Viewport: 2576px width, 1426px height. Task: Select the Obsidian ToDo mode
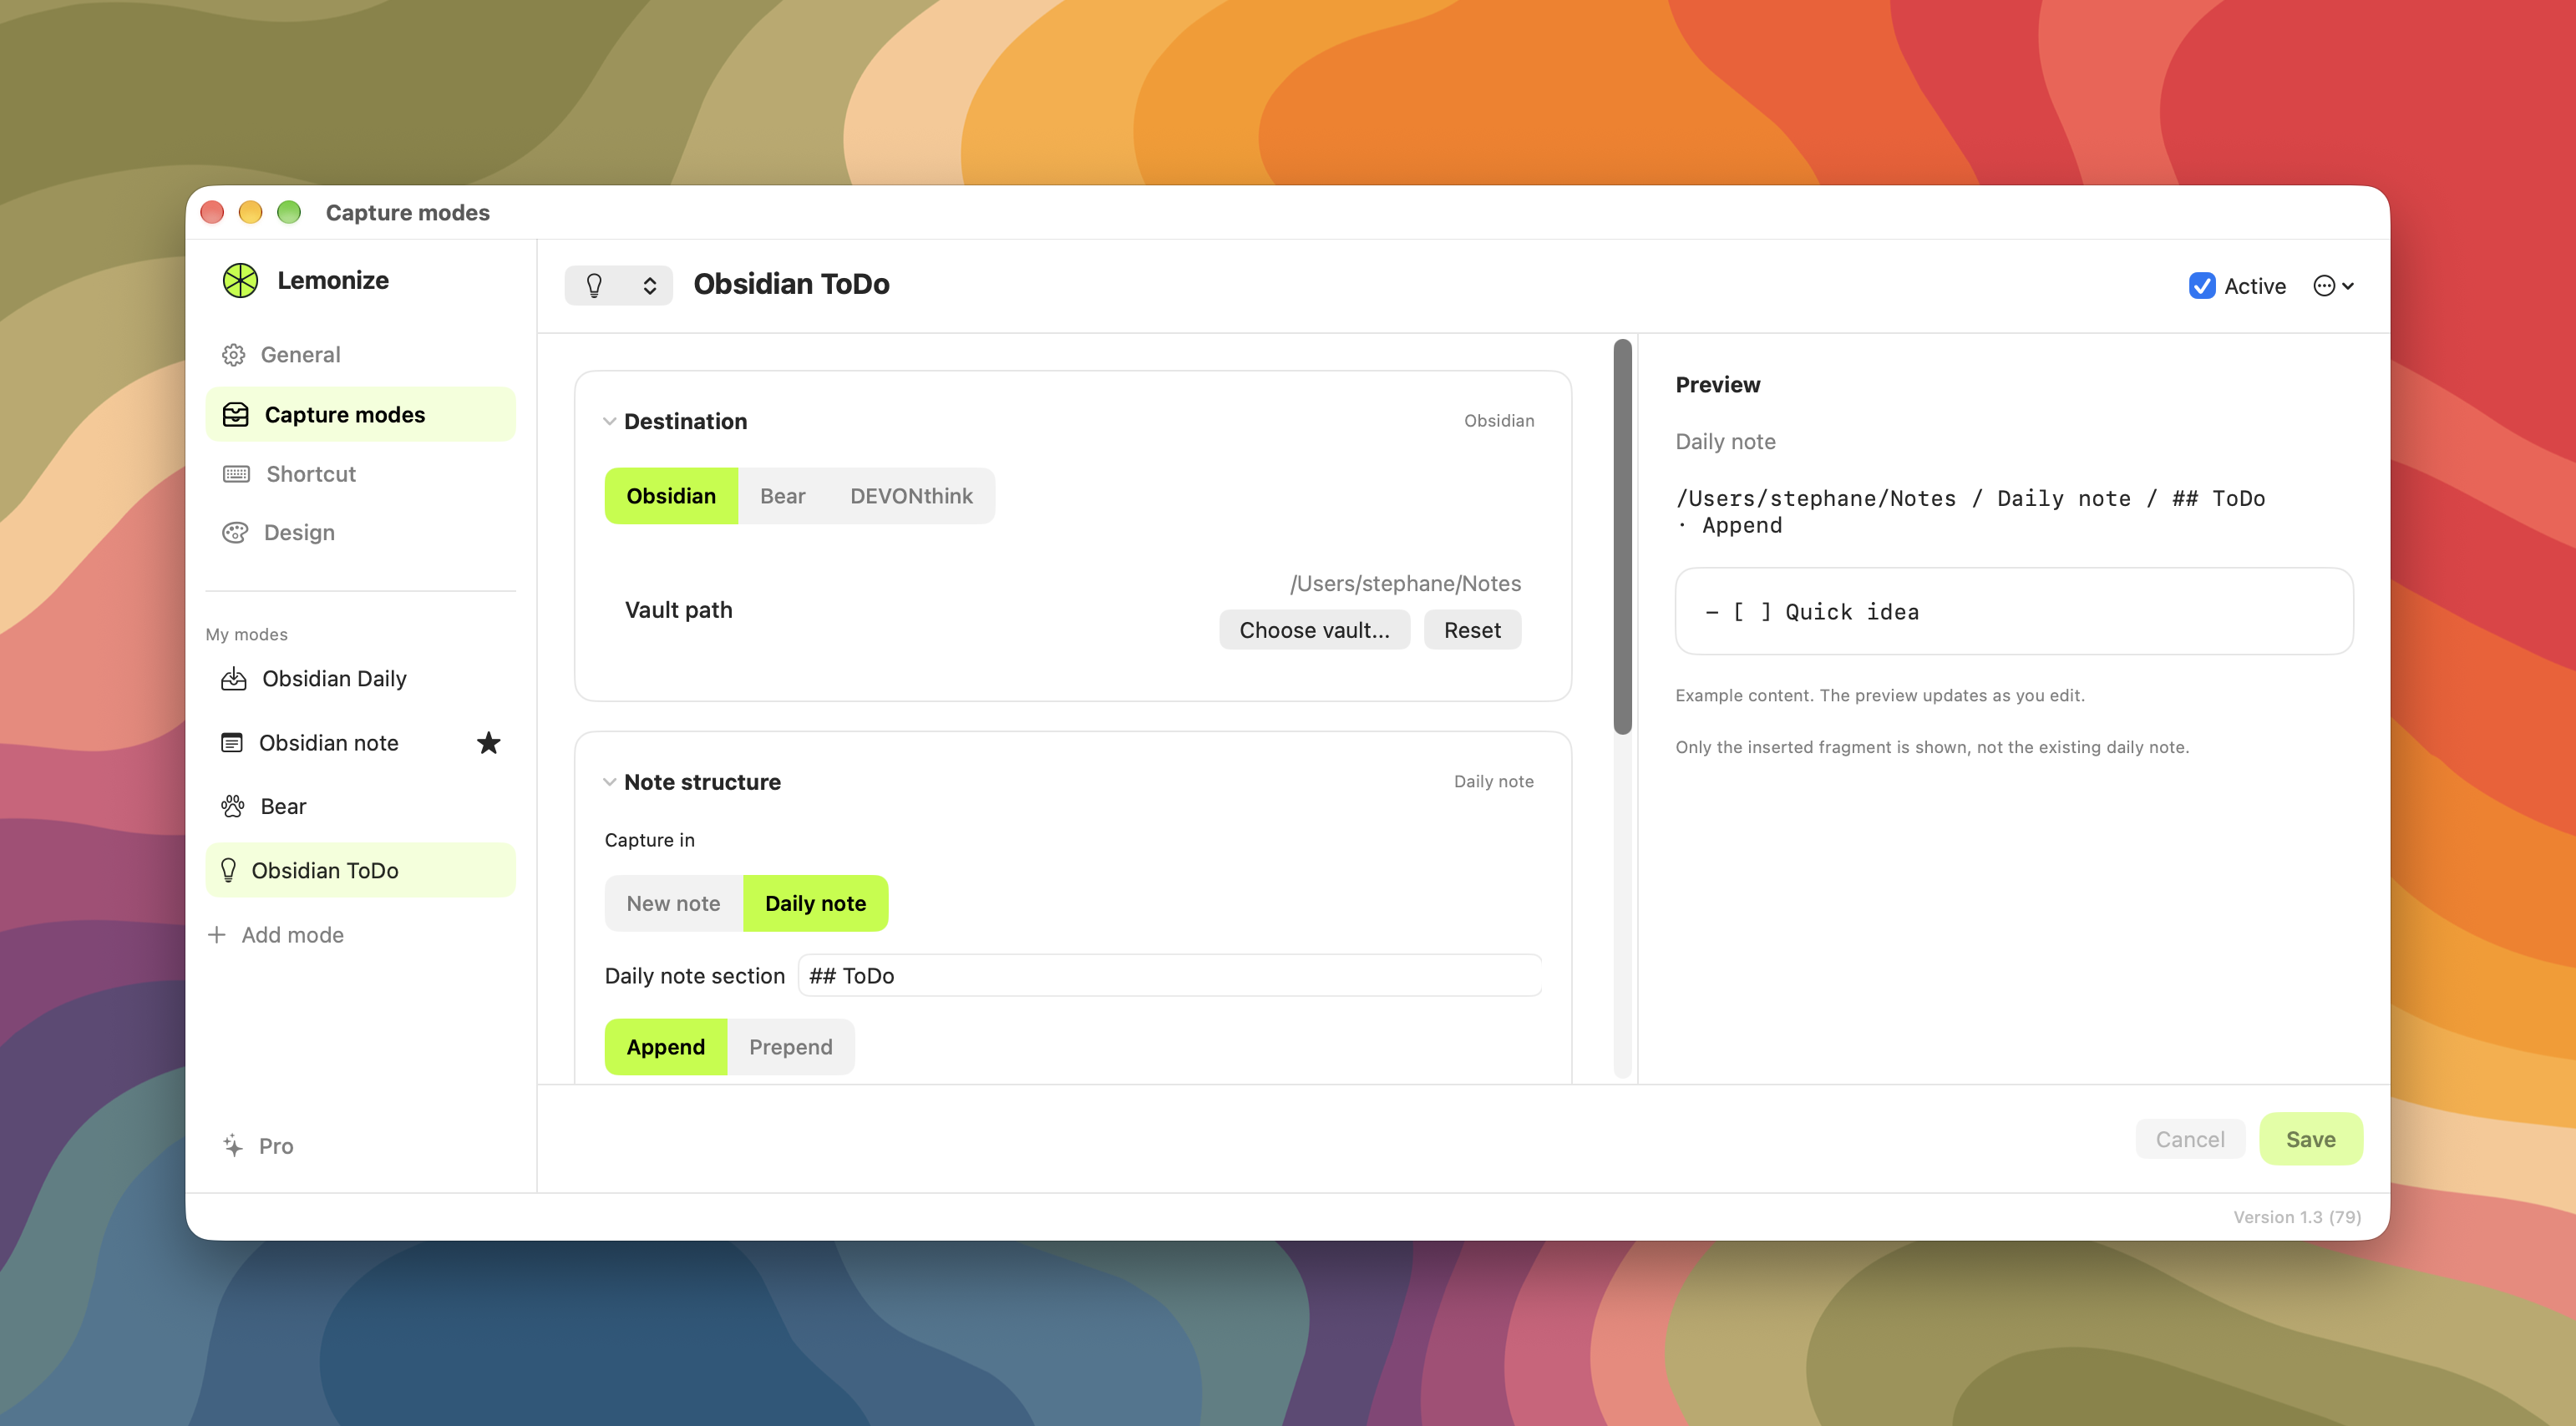pyautogui.click(x=360, y=871)
